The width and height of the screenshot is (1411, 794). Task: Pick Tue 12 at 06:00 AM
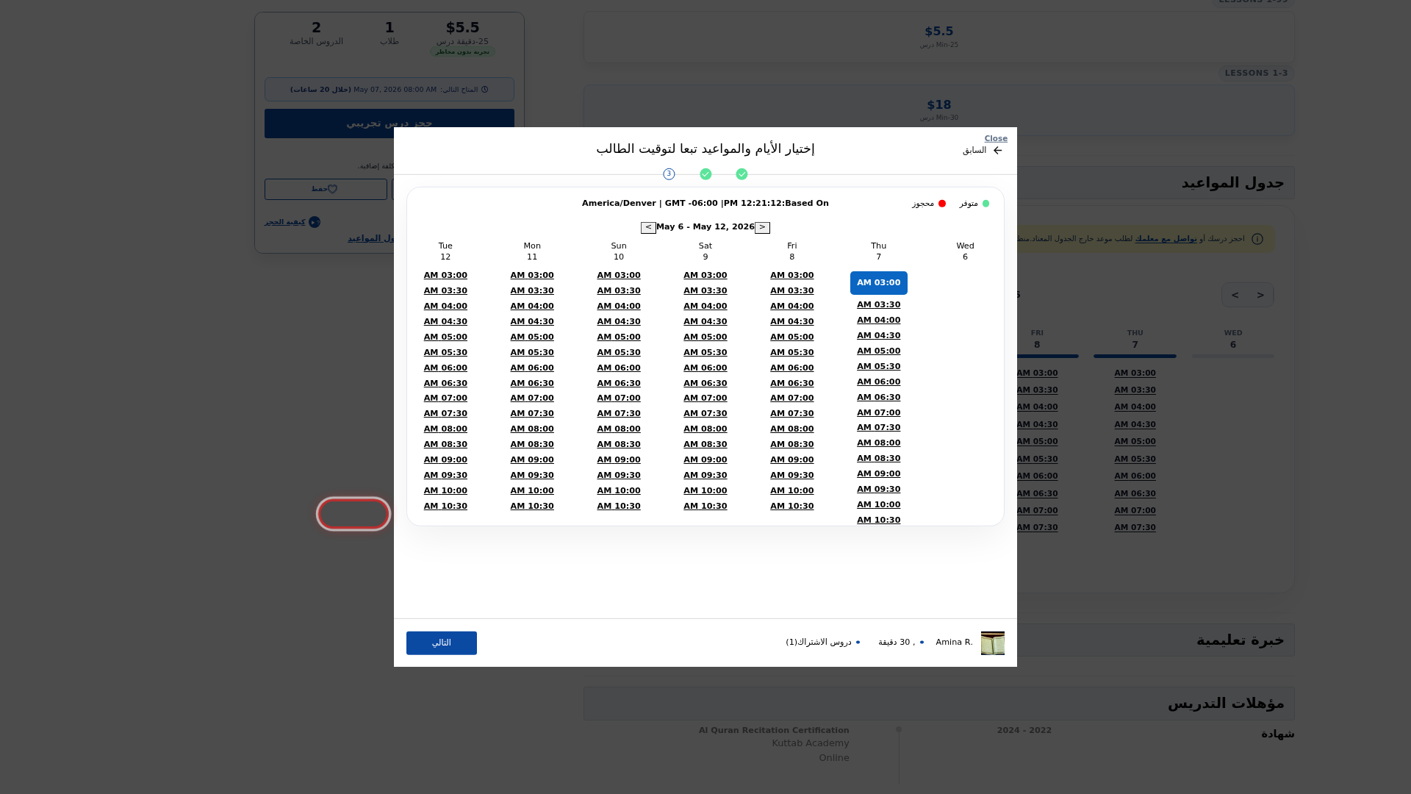click(445, 368)
